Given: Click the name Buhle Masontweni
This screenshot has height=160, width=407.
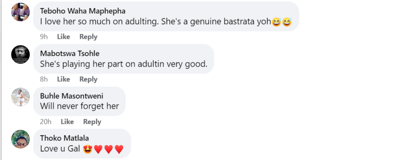Looking at the screenshot, I should click(x=72, y=96).
